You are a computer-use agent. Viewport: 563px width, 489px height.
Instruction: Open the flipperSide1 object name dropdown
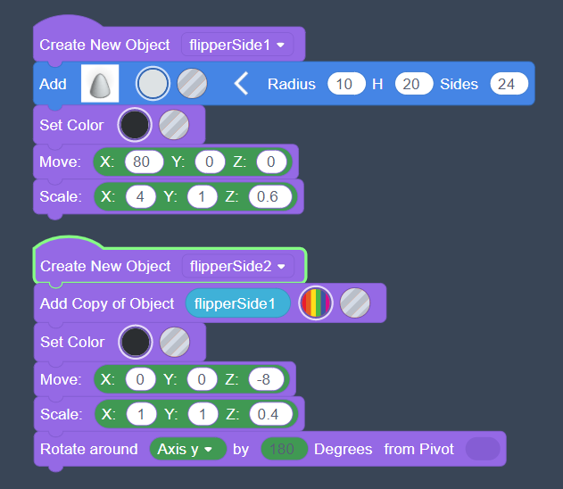[x=236, y=45]
